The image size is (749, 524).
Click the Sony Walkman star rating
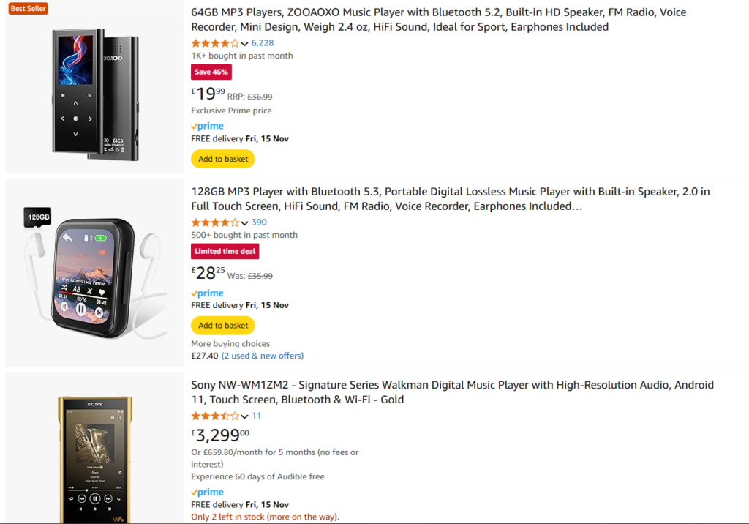point(214,416)
